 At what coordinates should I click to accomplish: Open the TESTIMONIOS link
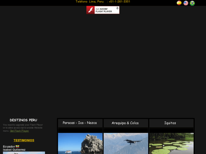coord(24,140)
